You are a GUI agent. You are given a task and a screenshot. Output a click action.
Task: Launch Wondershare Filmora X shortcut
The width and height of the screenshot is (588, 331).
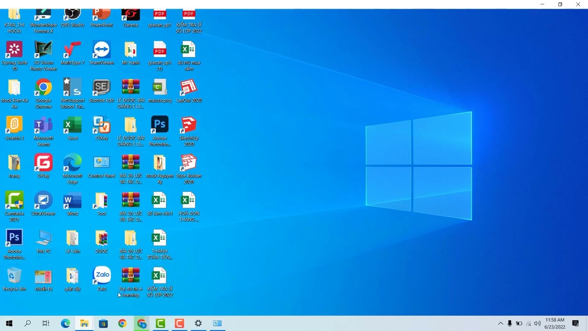click(43, 21)
